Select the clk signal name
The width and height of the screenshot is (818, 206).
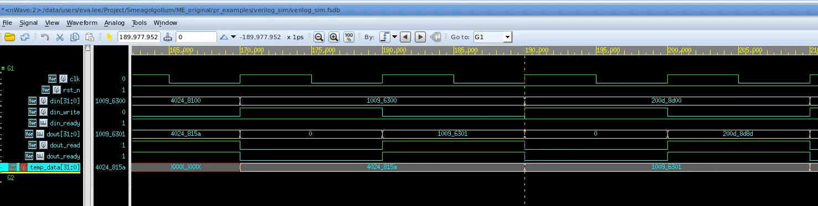(75, 79)
